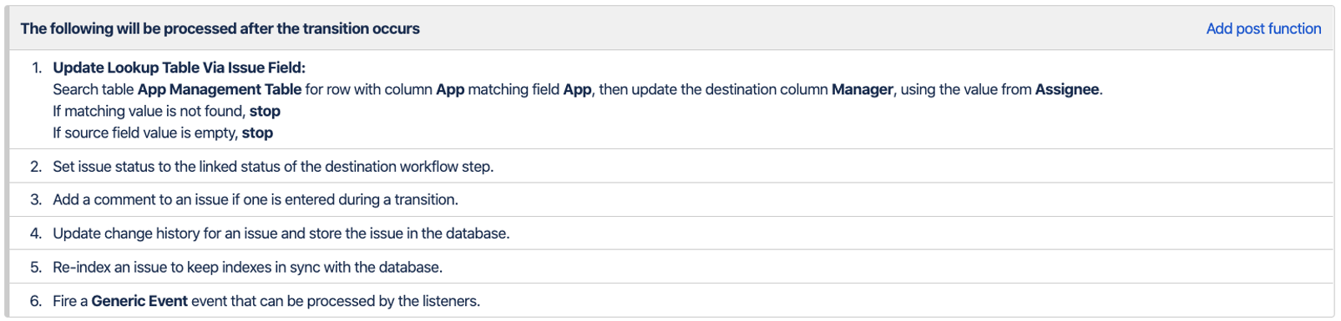Click list number 3 beside Add a comment

36,200
